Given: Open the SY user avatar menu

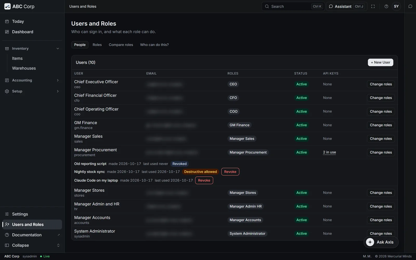Looking at the screenshot, I should tap(396, 6).
